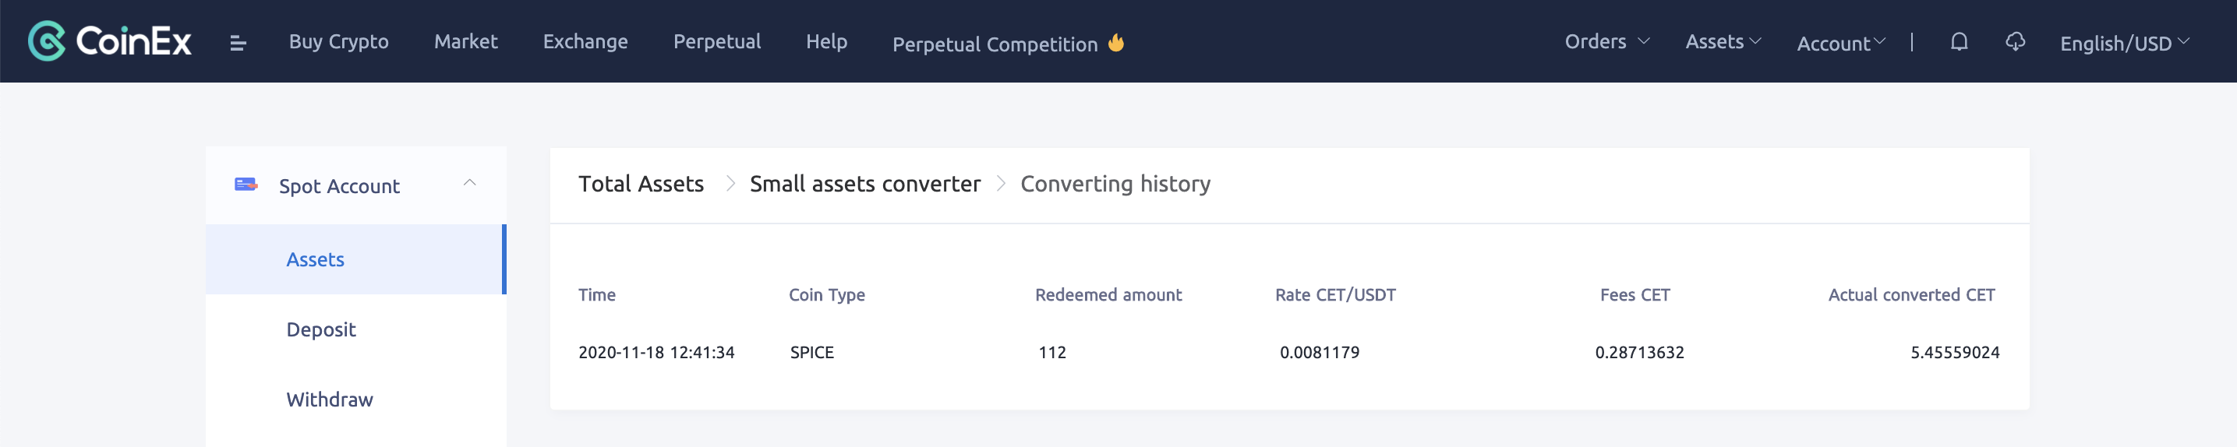The image size is (2237, 447).
Task: Collapse the Spot Account section chevron
Action: point(470,182)
